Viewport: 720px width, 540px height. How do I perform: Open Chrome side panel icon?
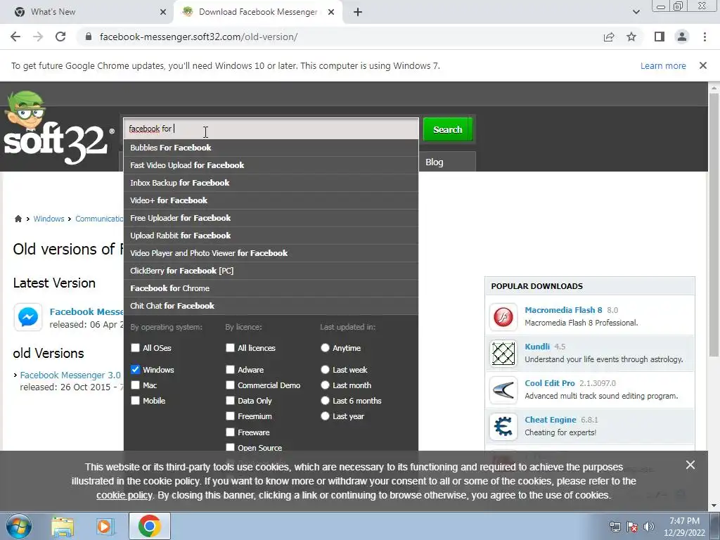660,37
